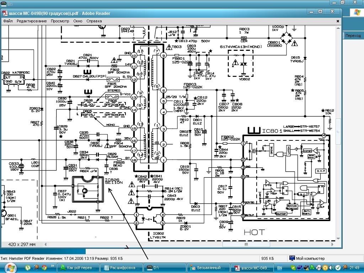Open the Редактирование menu

click(x=32, y=21)
